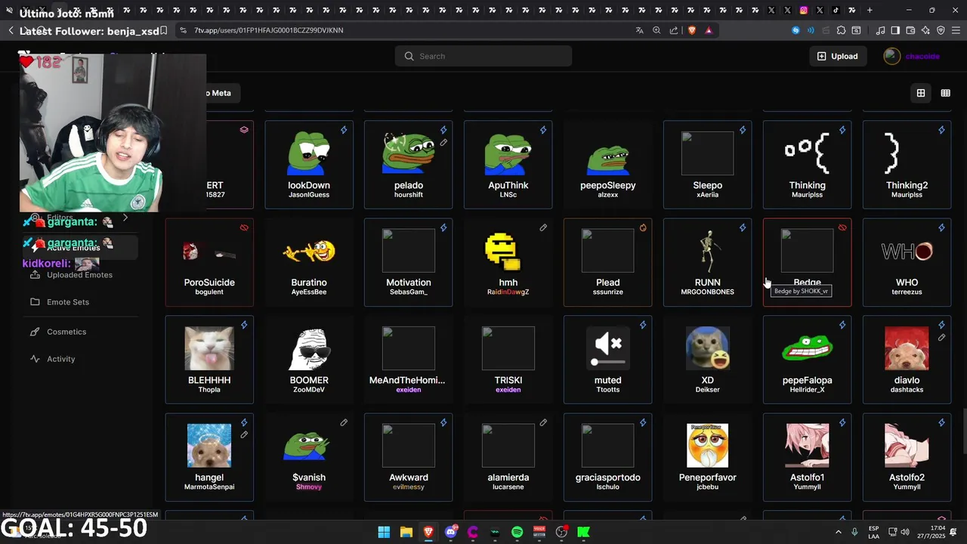Click the bolt icon on the Sleepo card
Image resolution: width=967 pixels, height=544 pixels.
pyautogui.click(x=743, y=130)
